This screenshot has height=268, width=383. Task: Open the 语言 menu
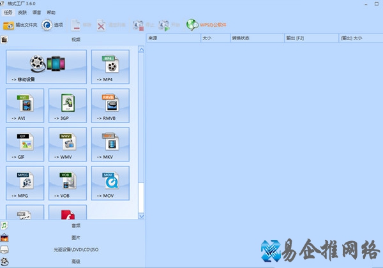36,12
